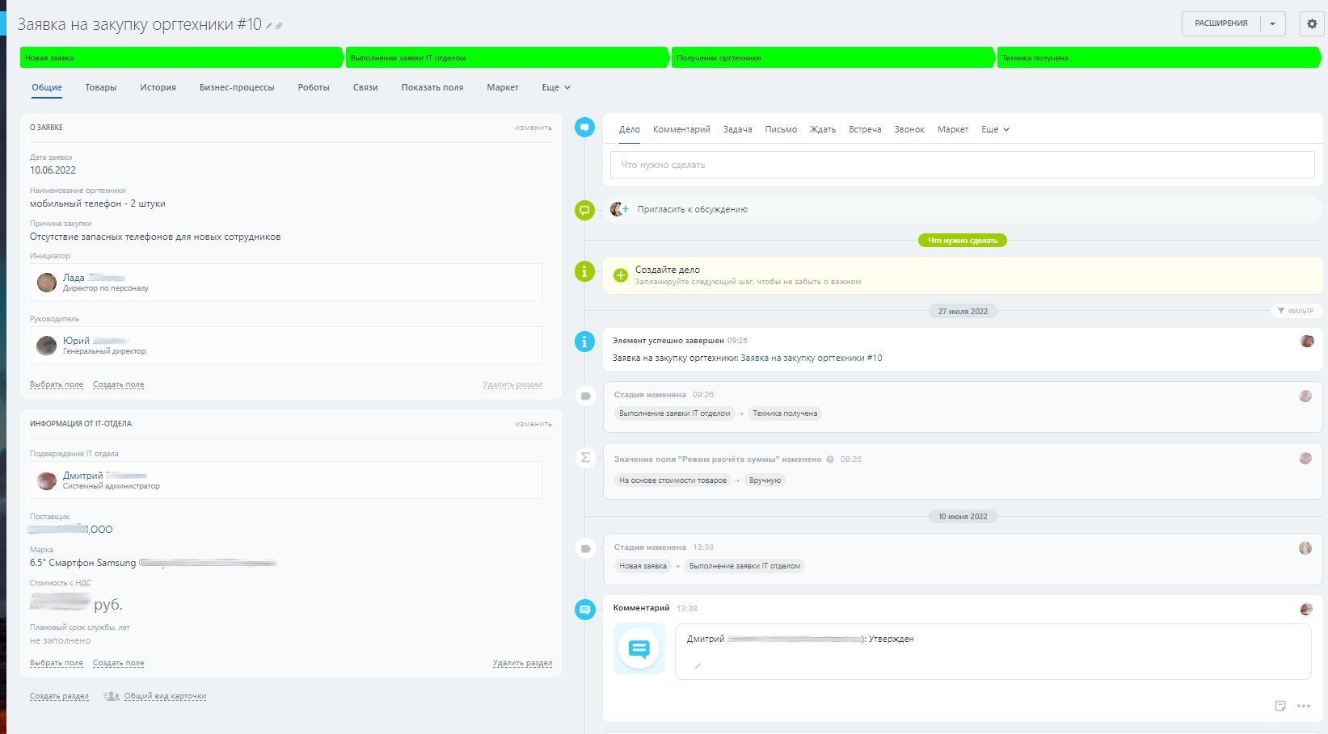This screenshot has width=1328, height=734.
Task: Click the help question mark after Режим расчёта суммы
Action: point(830,459)
